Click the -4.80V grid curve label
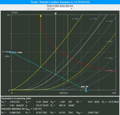This screenshot has width=120, height=115. [109, 58]
